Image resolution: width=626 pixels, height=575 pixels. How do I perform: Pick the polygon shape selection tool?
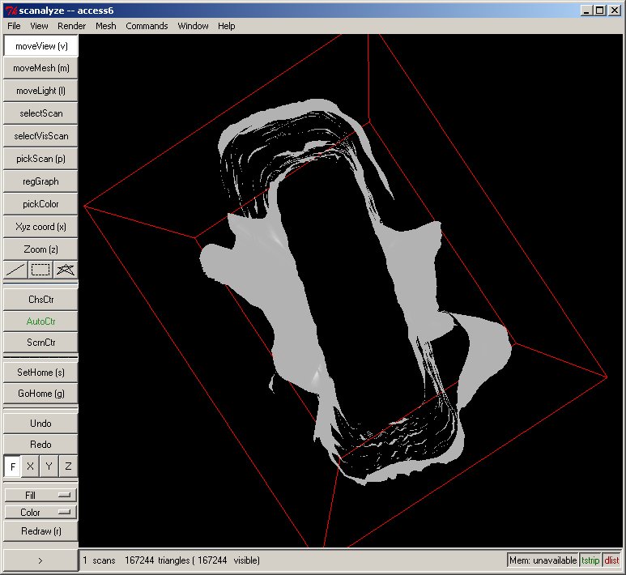[x=66, y=270]
